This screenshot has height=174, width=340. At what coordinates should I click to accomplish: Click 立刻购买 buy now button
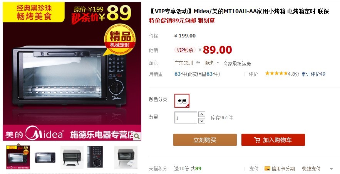coord(205,140)
